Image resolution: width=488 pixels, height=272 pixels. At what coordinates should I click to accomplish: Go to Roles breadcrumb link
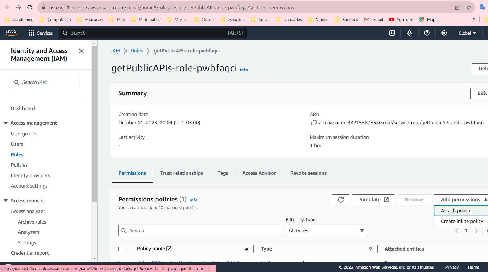tap(137, 51)
